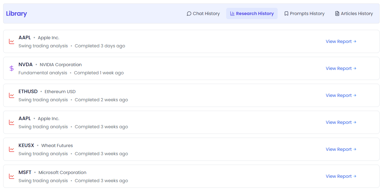This screenshot has height=190, width=384.
Task: Click "Swing trading analysis" in MSFT row
Action: pos(43,181)
